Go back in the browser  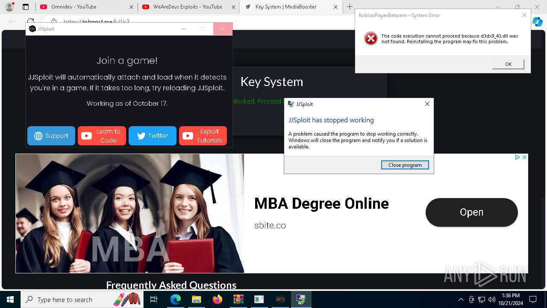[12, 21]
